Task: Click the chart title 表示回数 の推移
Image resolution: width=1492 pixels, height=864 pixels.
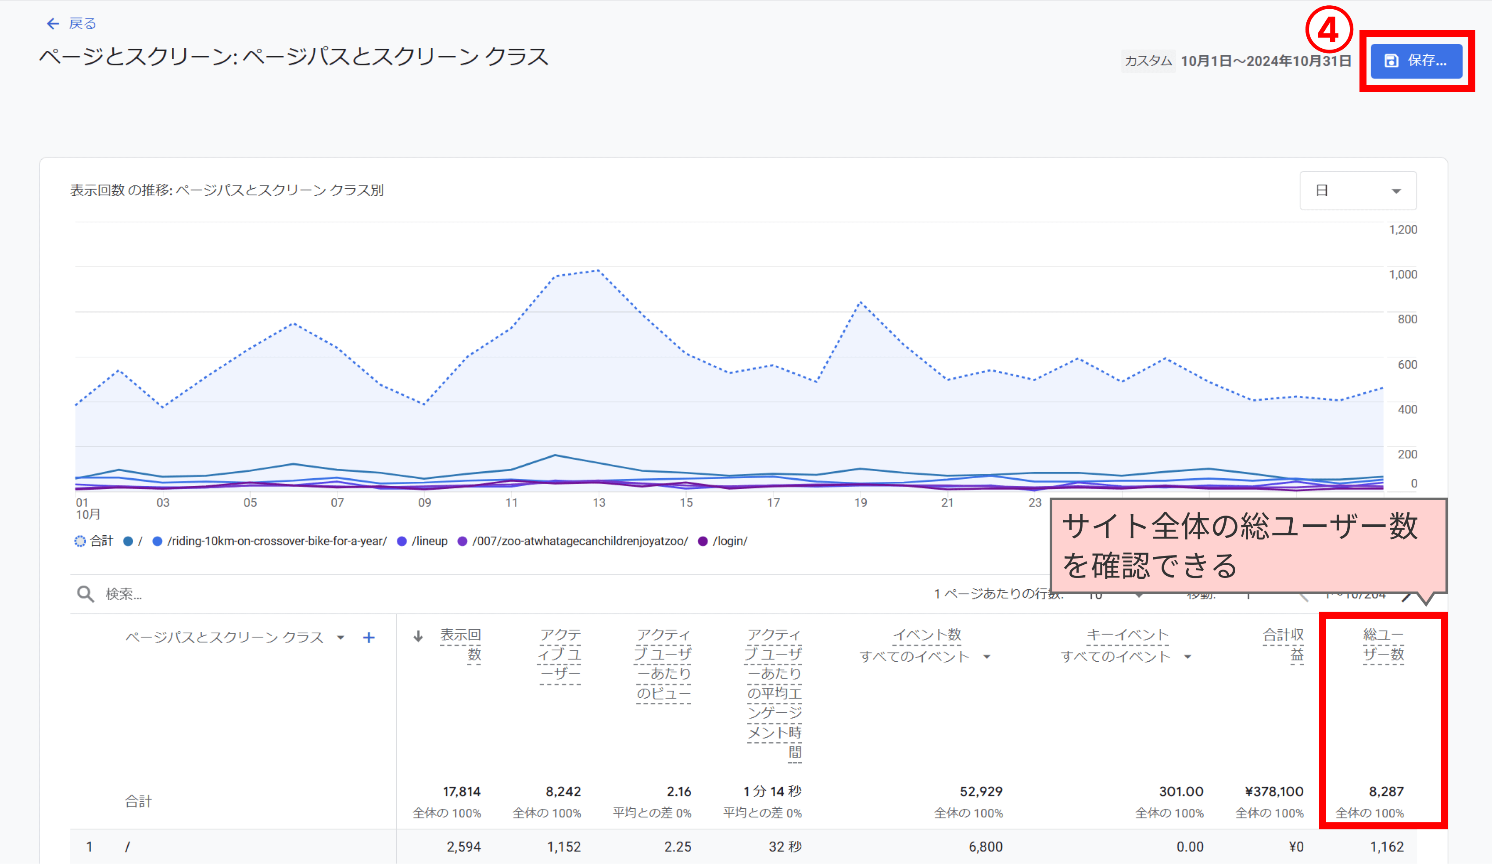Action: [227, 190]
